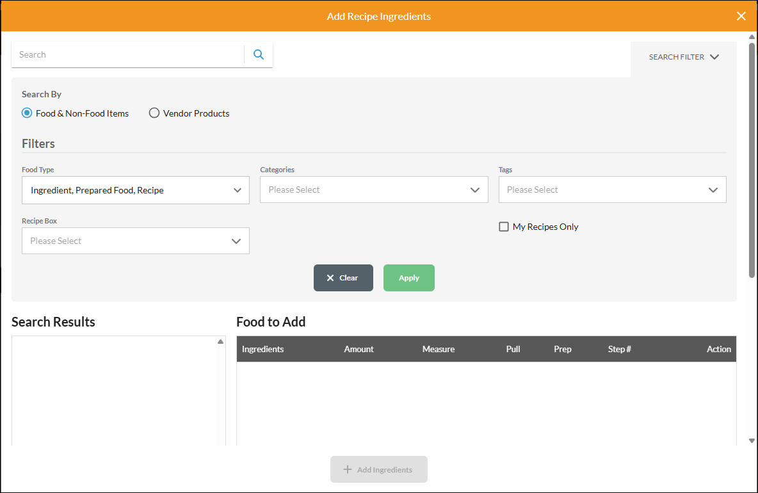Select Food & Non-Food Items radio button
This screenshot has height=493, width=758.
pyautogui.click(x=27, y=113)
